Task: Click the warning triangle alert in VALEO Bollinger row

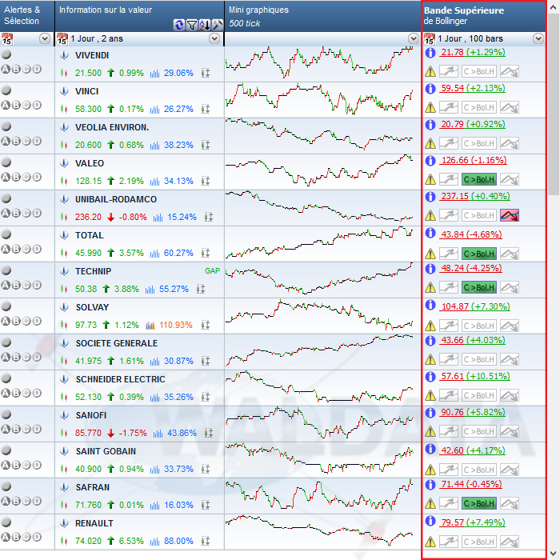Action: click(430, 179)
